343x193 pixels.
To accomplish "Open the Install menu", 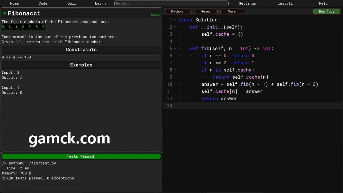I will point(285,3).
